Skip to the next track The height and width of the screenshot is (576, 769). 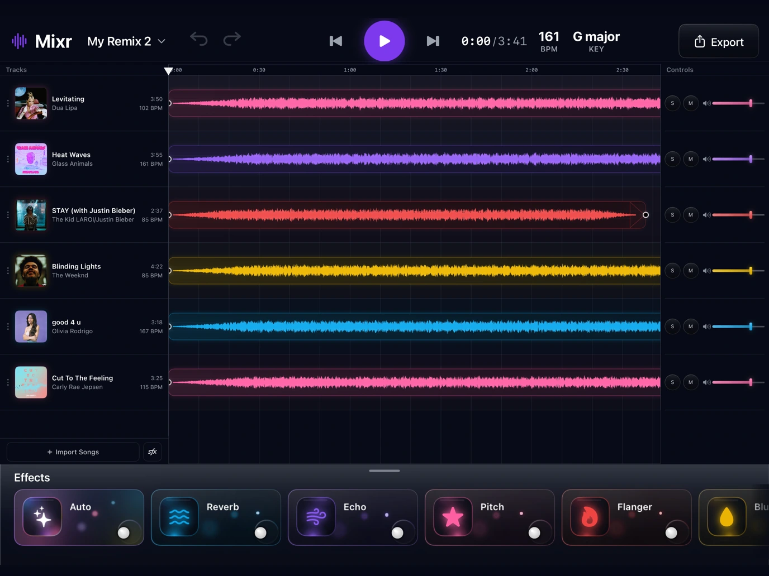(x=433, y=41)
